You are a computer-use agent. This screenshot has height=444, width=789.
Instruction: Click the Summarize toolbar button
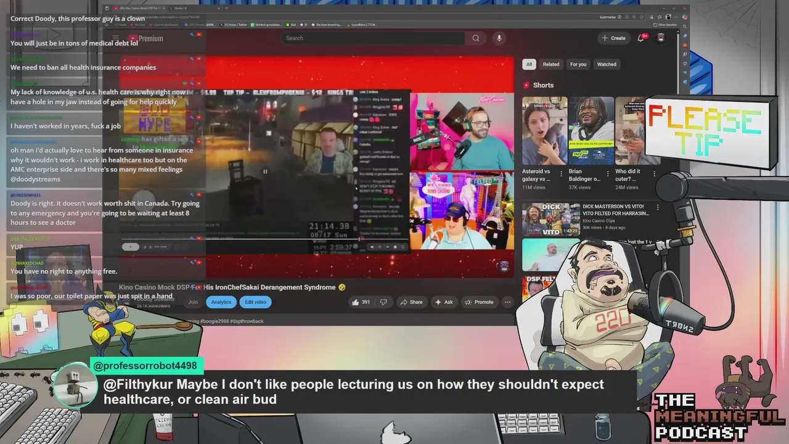coord(611,17)
